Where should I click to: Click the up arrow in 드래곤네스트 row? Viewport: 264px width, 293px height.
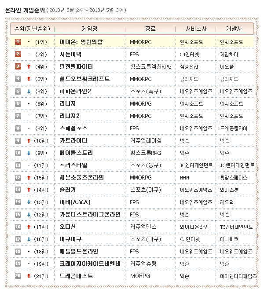click(29, 276)
